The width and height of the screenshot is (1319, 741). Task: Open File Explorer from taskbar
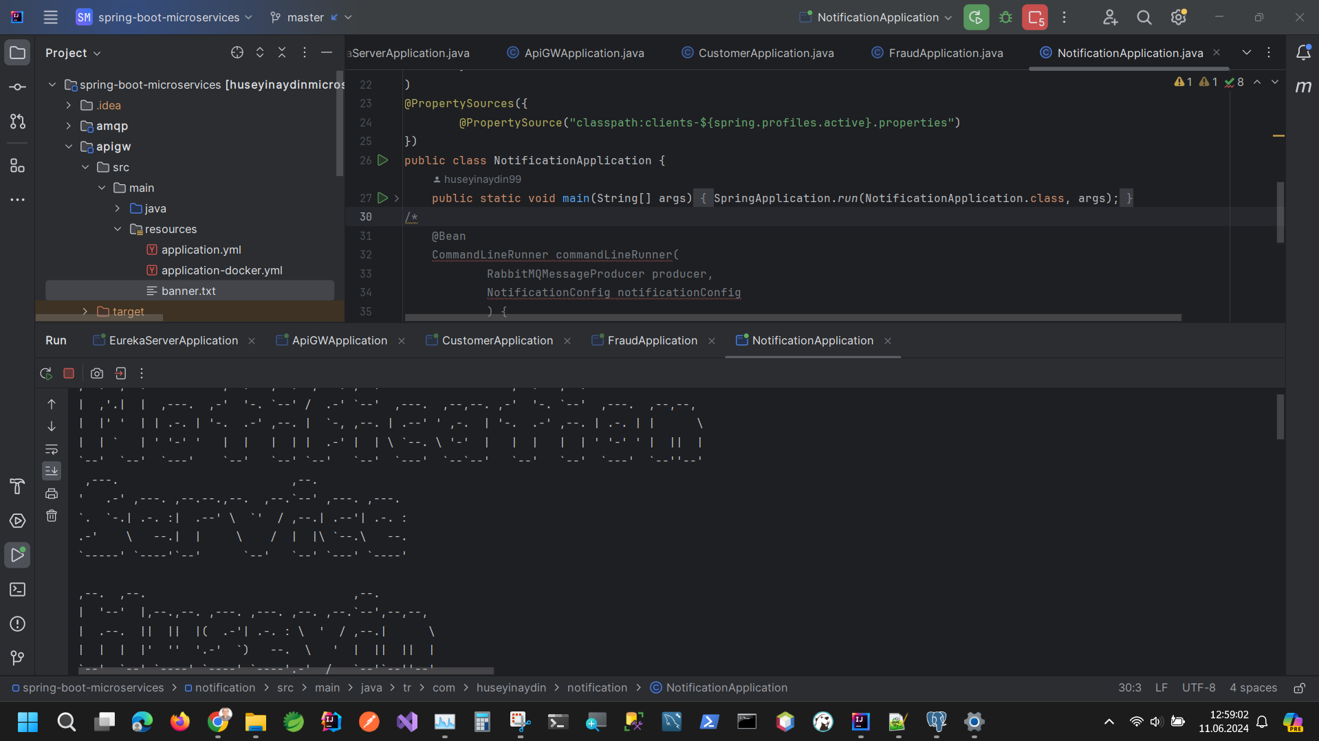256,722
